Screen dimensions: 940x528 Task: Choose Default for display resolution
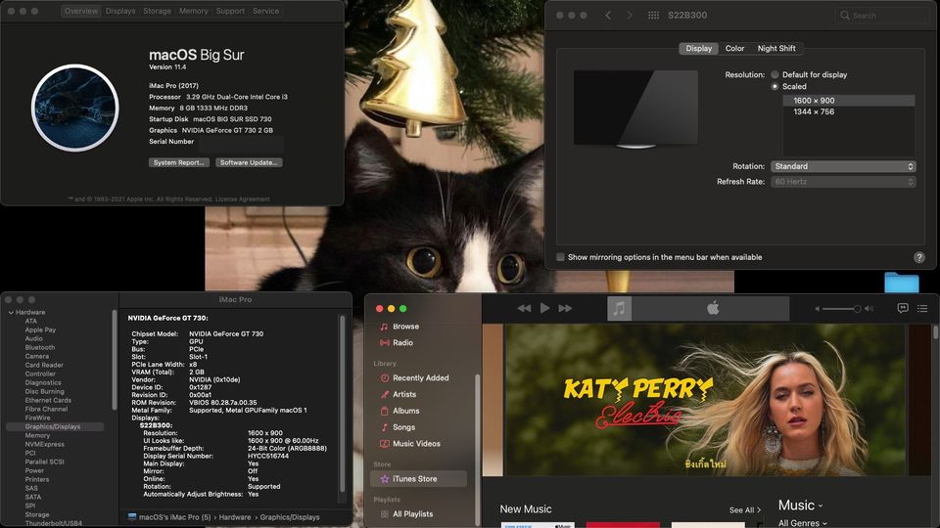pyautogui.click(x=775, y=75)
